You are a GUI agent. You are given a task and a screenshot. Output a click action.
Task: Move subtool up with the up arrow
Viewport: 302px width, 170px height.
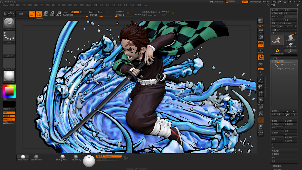pos(287,111)
